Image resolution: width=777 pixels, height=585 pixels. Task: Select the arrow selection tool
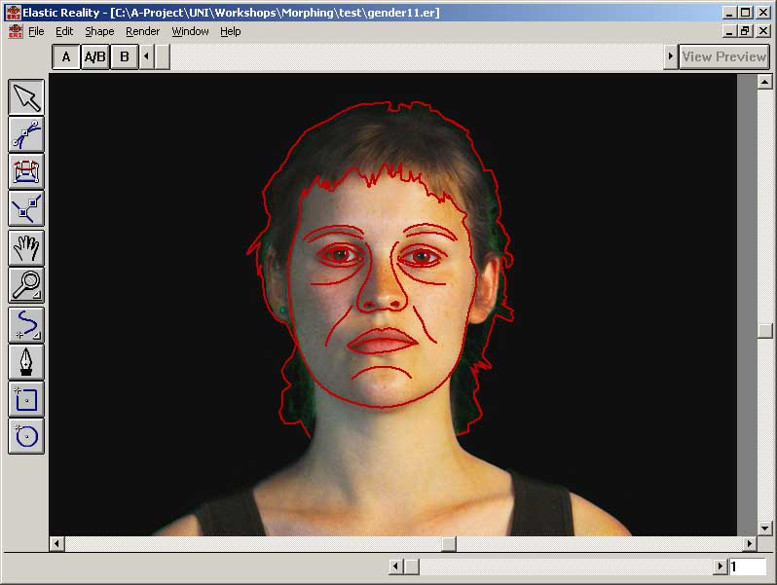26,97
